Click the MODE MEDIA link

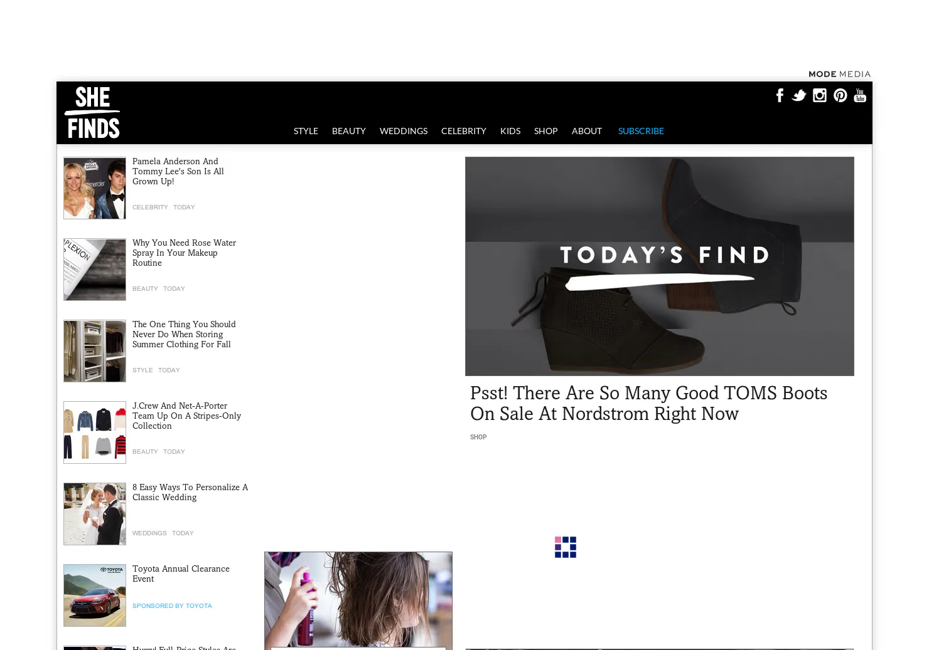(x=839, y=74)
